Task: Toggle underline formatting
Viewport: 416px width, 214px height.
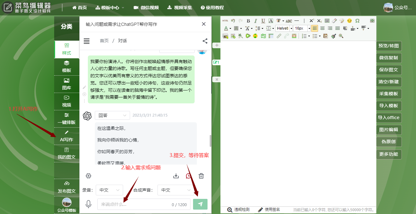Action: point(263,21)
